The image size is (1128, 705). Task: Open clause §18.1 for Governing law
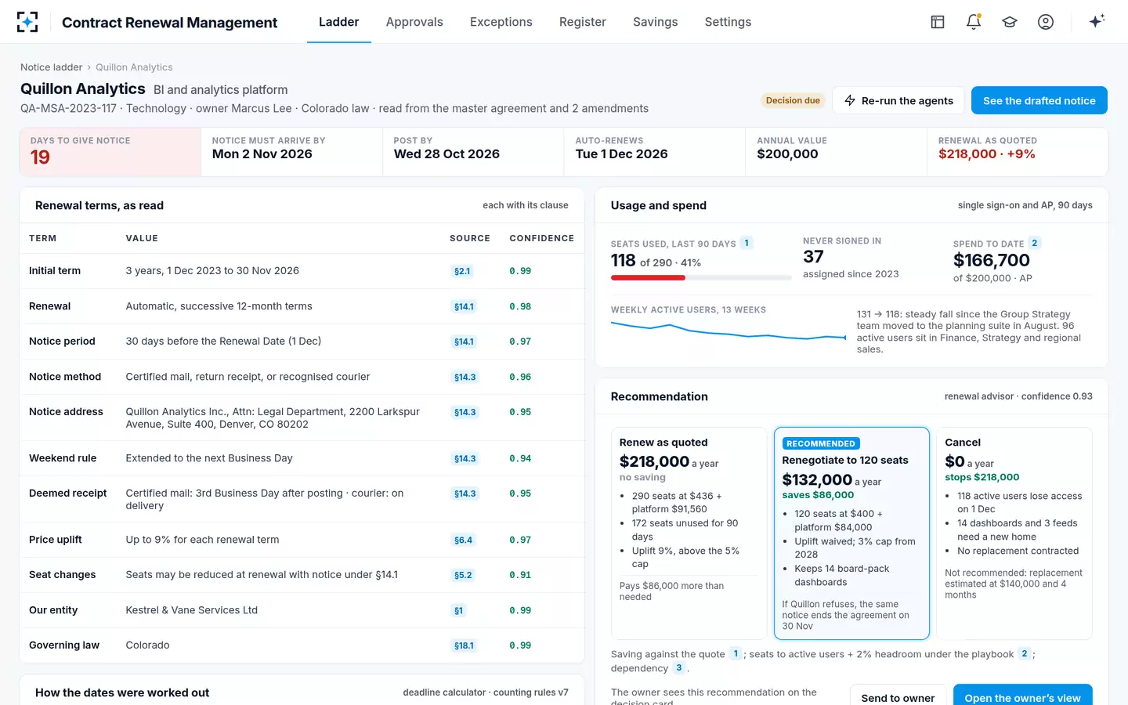464,645
